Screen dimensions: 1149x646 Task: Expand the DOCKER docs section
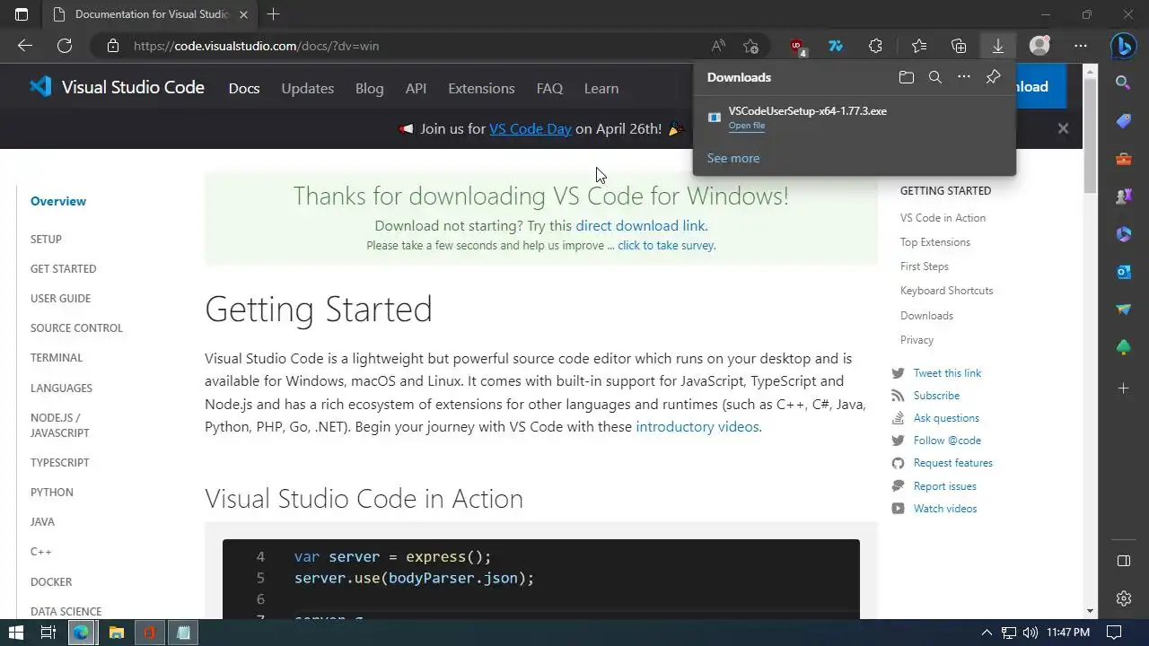(x=51, y=581)
